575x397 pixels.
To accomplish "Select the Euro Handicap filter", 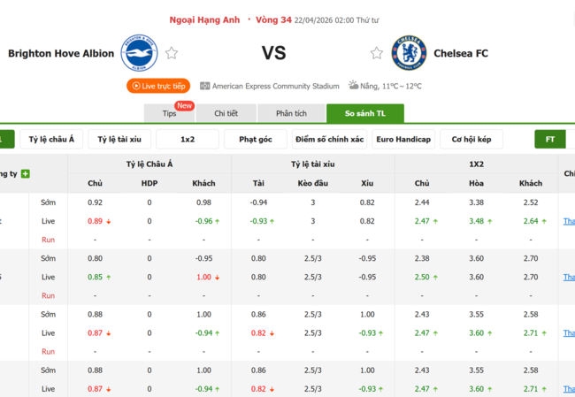I will (403, 140).
